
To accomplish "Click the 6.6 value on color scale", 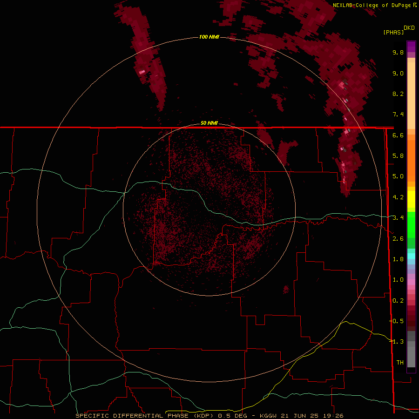I will (398, 135).
